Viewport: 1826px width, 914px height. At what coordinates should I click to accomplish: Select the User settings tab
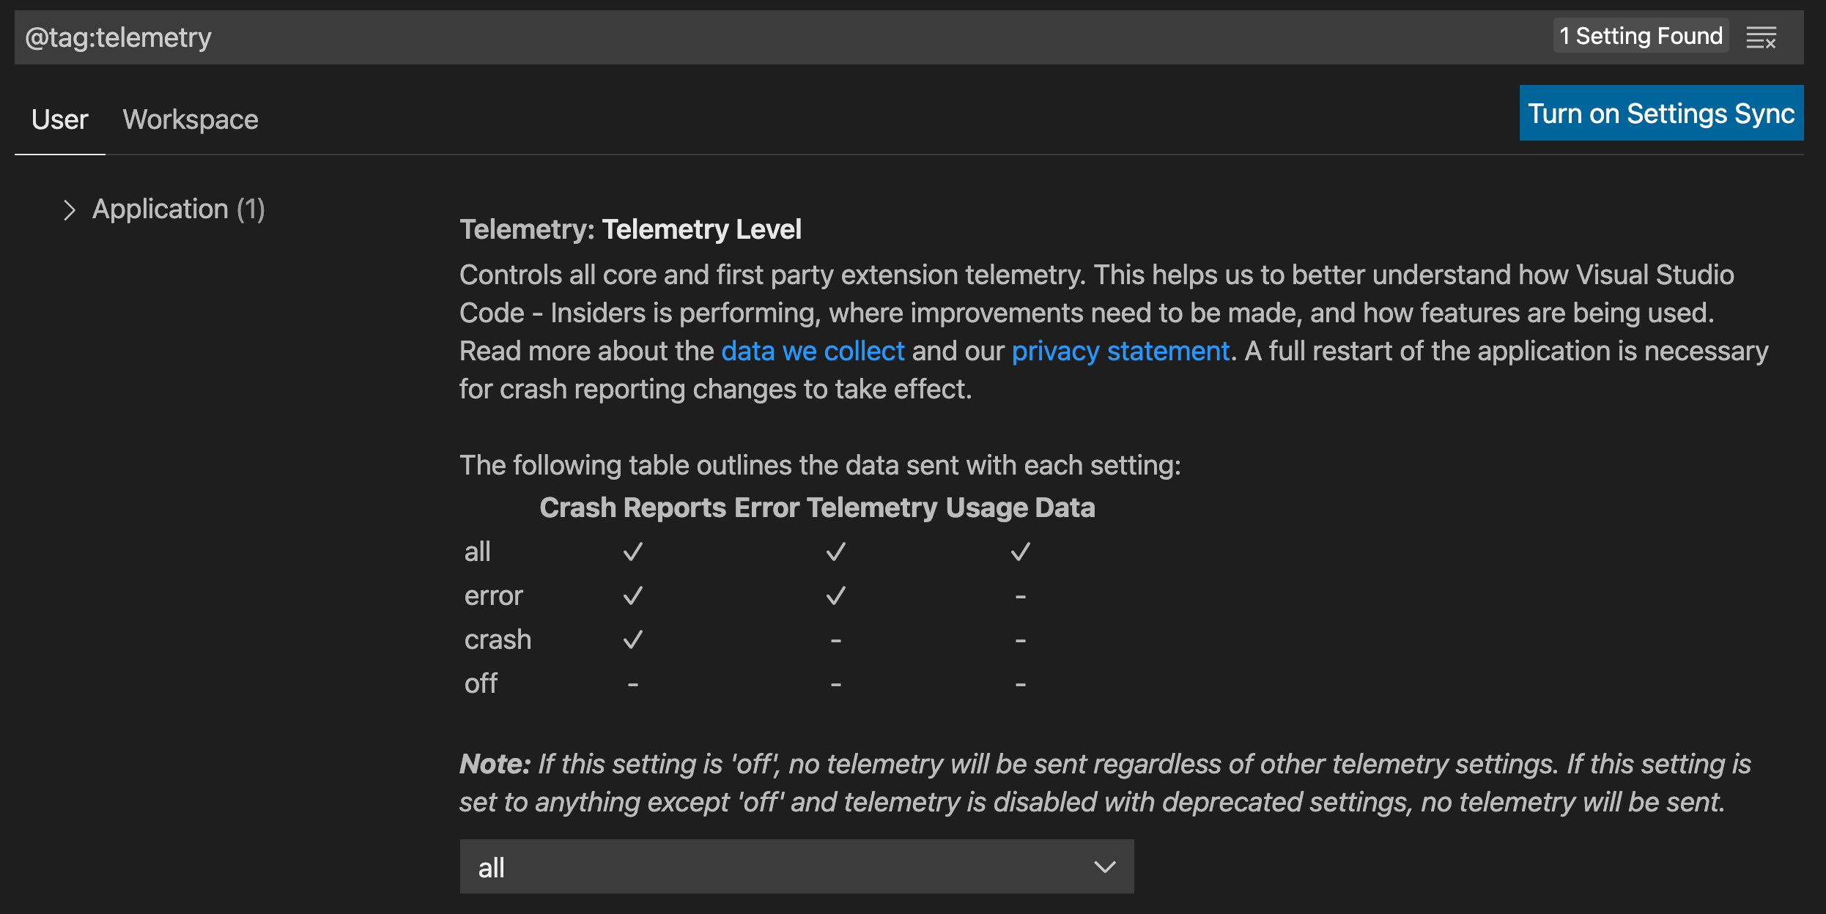pos(59,119)
